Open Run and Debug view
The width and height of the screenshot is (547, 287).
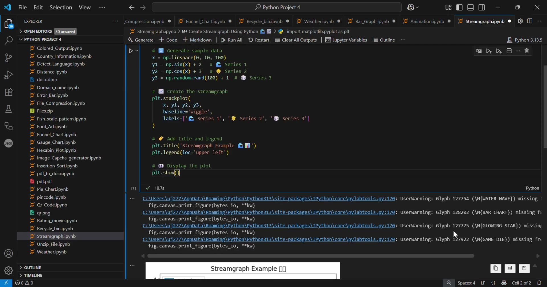pos(9,75)
